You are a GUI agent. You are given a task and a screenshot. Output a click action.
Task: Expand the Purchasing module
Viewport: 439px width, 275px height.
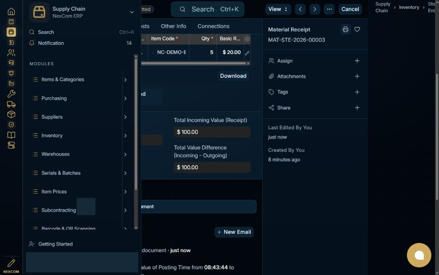point(126,98)
